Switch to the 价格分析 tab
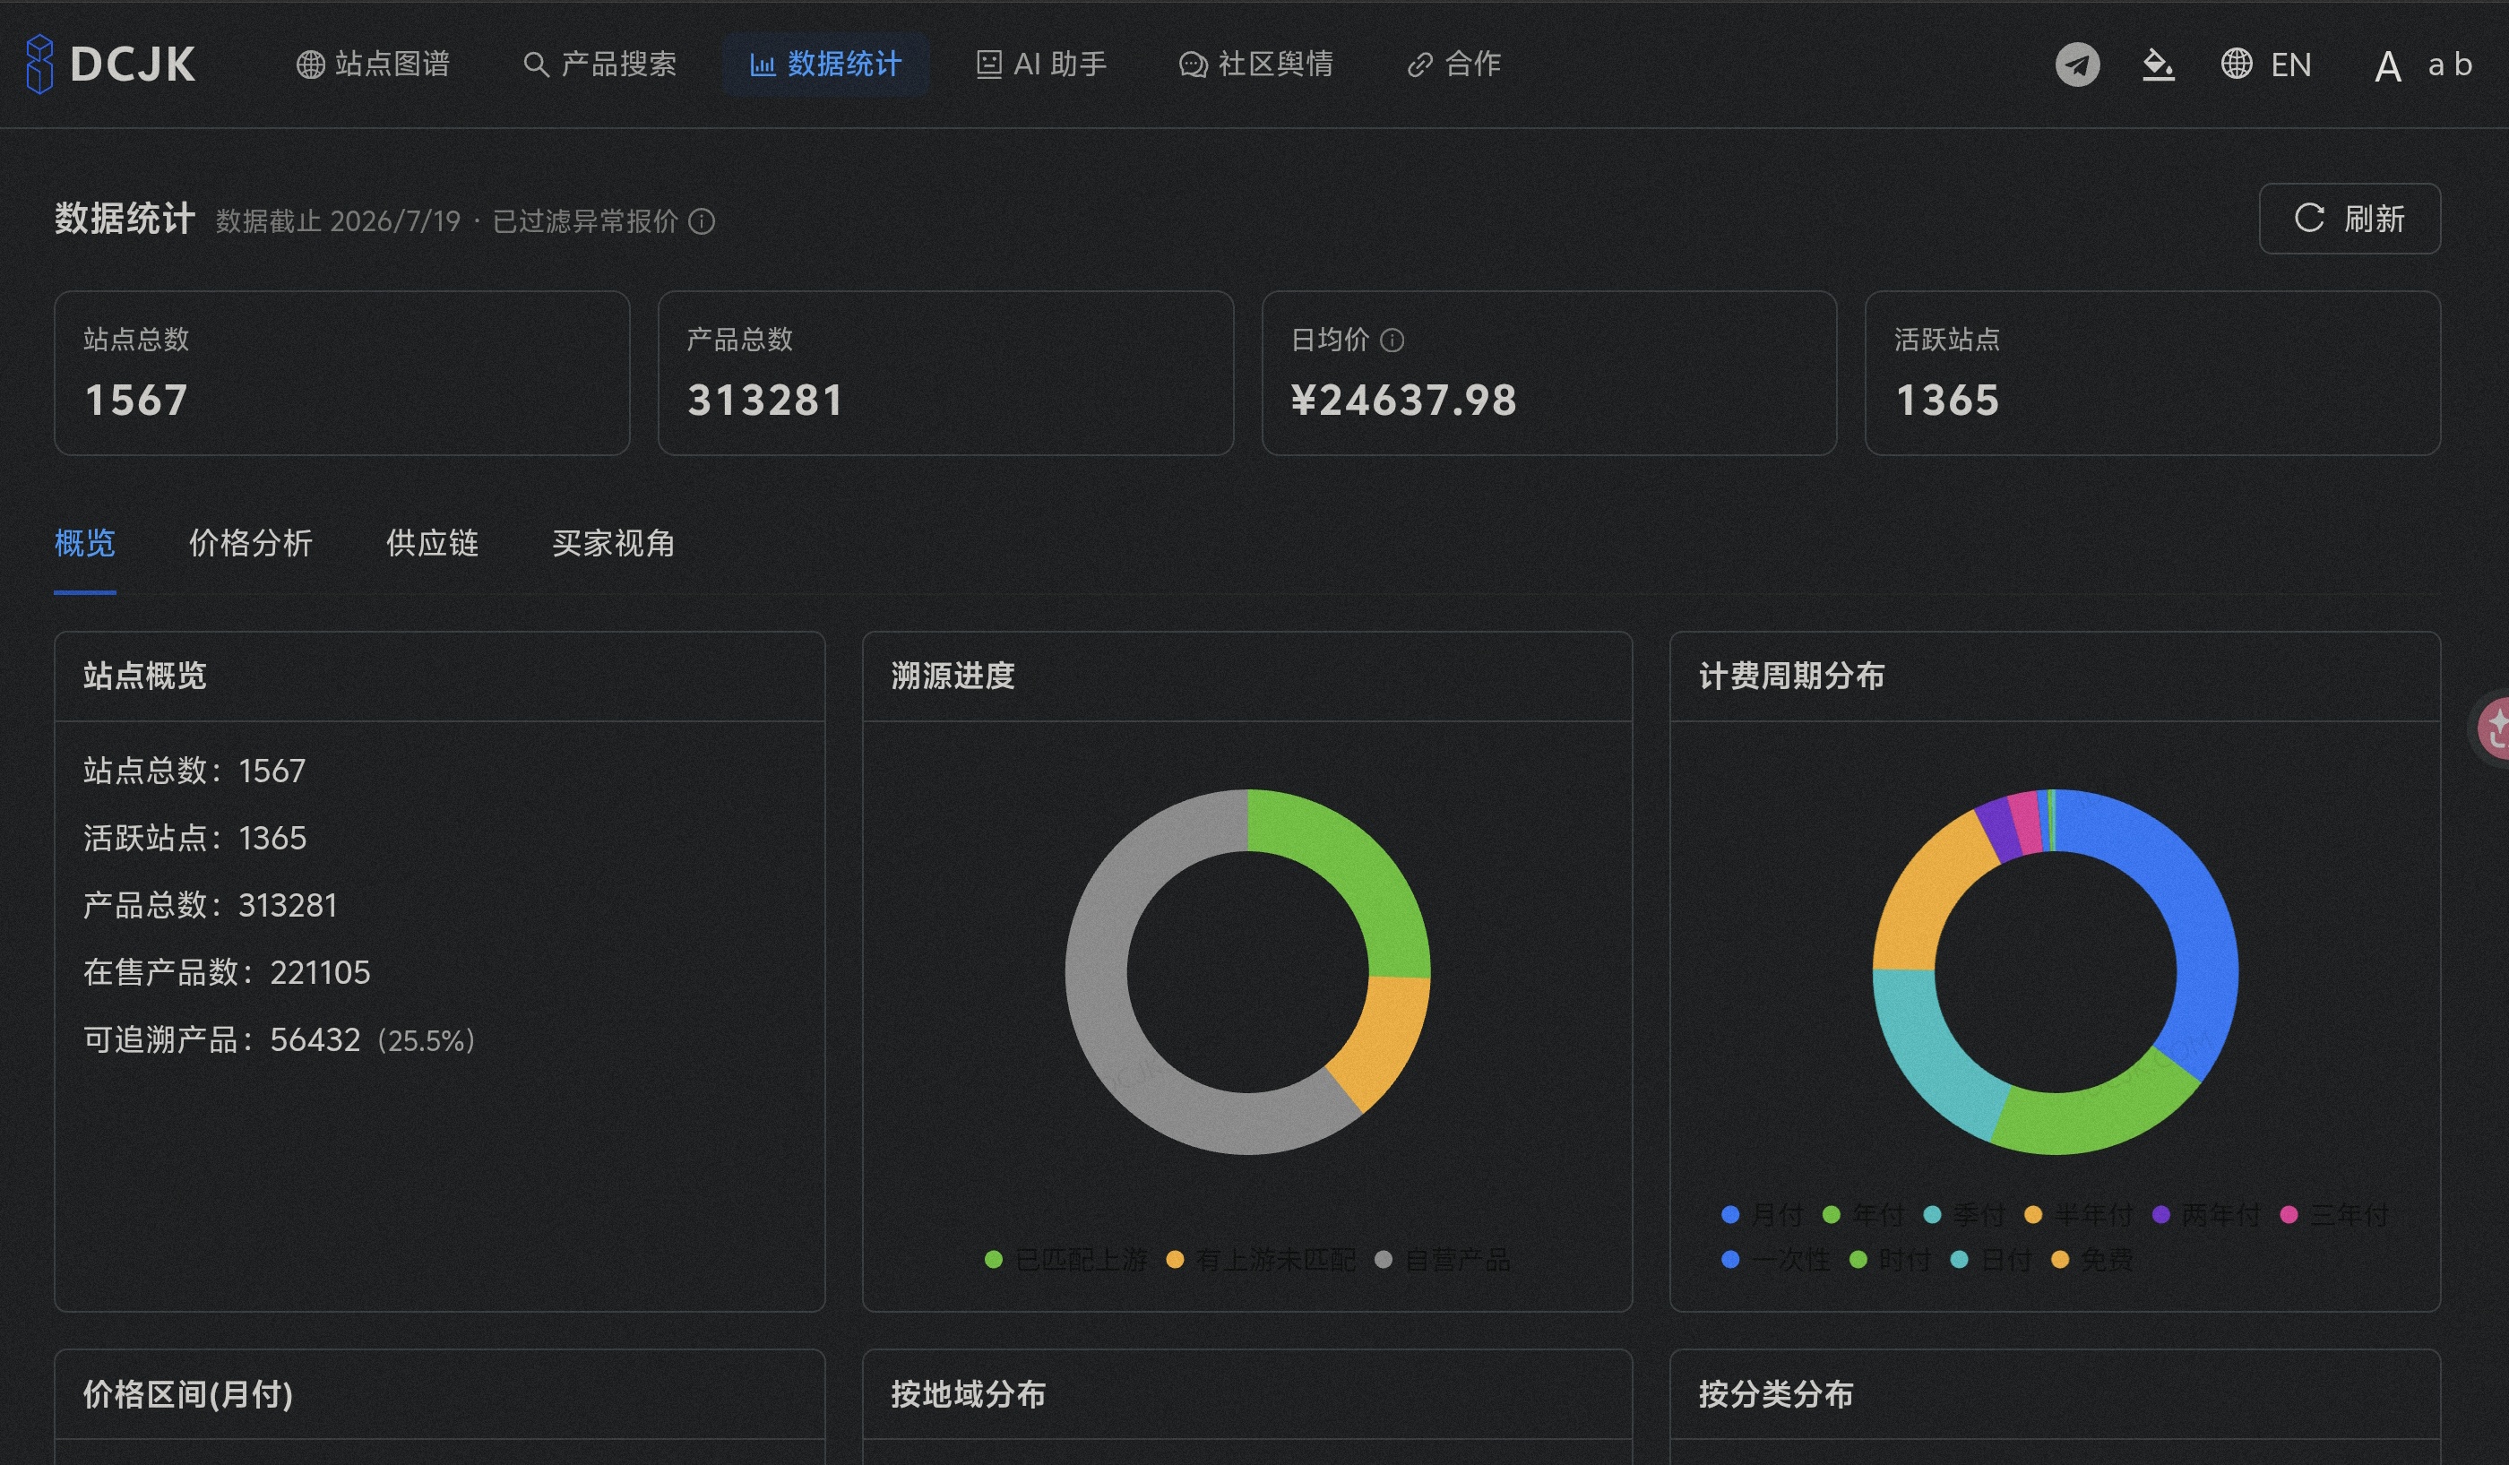The image size is (2509, 1465). pyautogui.click(x=251, y=543)
